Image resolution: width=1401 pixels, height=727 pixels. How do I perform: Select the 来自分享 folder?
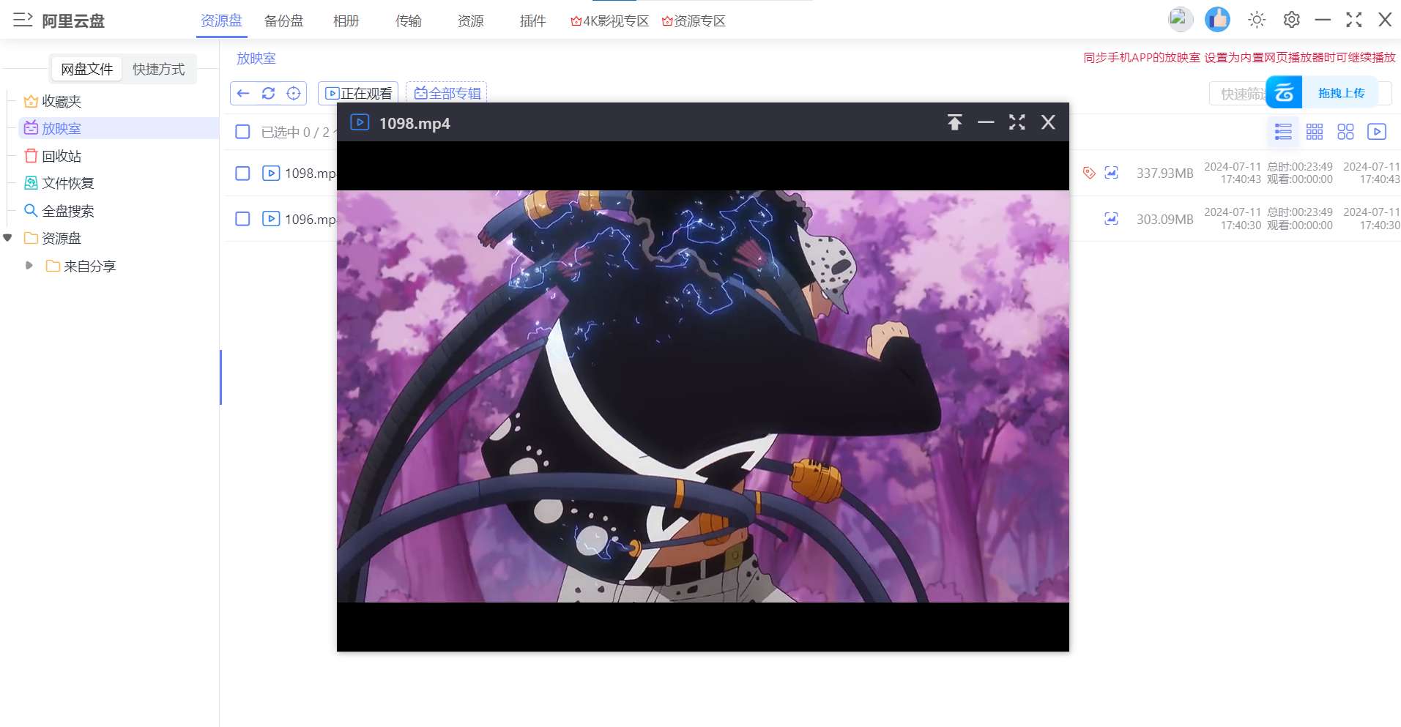[81, 266]
